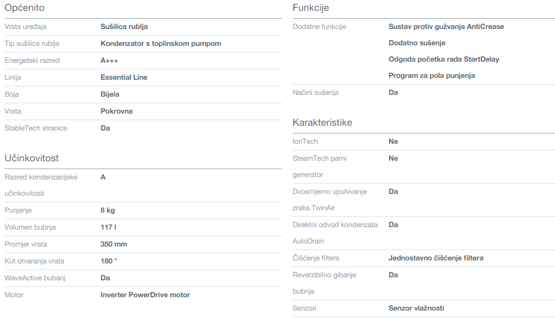Screen dimensions: 555x319
Task: Click the 'Essential Line' value
Action: point(124,77)
